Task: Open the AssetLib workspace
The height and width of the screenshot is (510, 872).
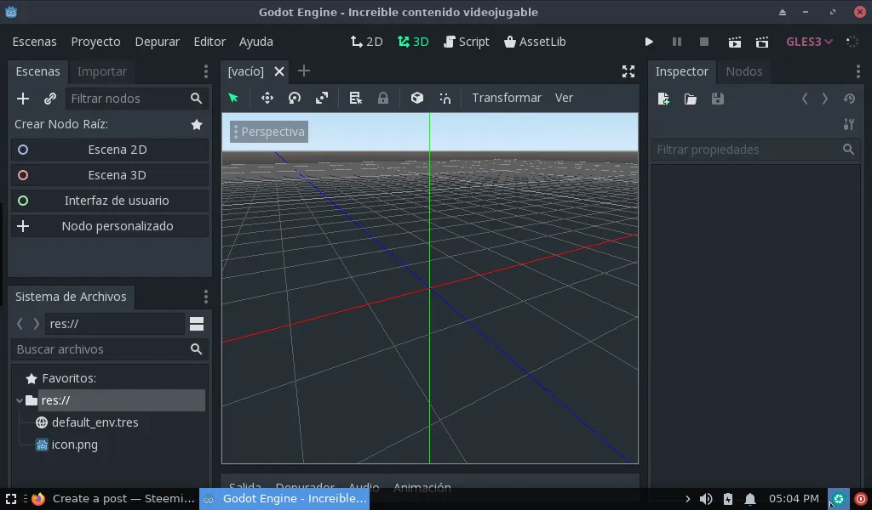Action: pyautogui.click(x=535, y=42)
